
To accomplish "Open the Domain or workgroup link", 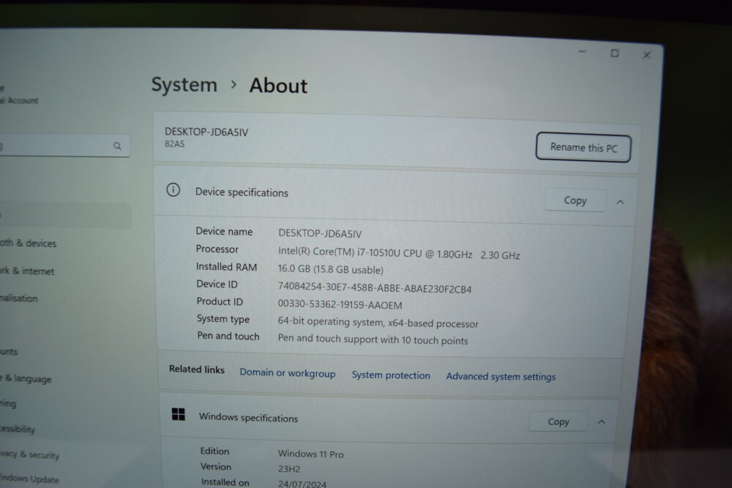I will [x=288, y=373].
